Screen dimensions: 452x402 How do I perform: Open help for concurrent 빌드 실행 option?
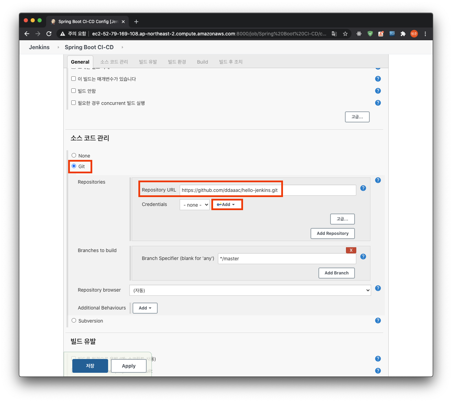pyautogui.click(x=378, y=103)
